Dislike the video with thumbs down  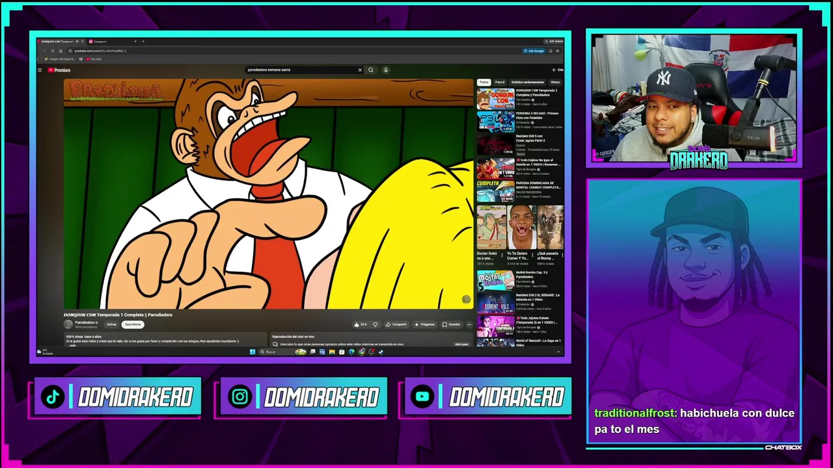point(375,324)
